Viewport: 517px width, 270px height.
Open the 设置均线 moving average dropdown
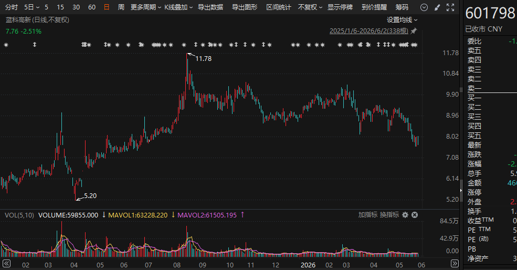[x=402, y=20]
